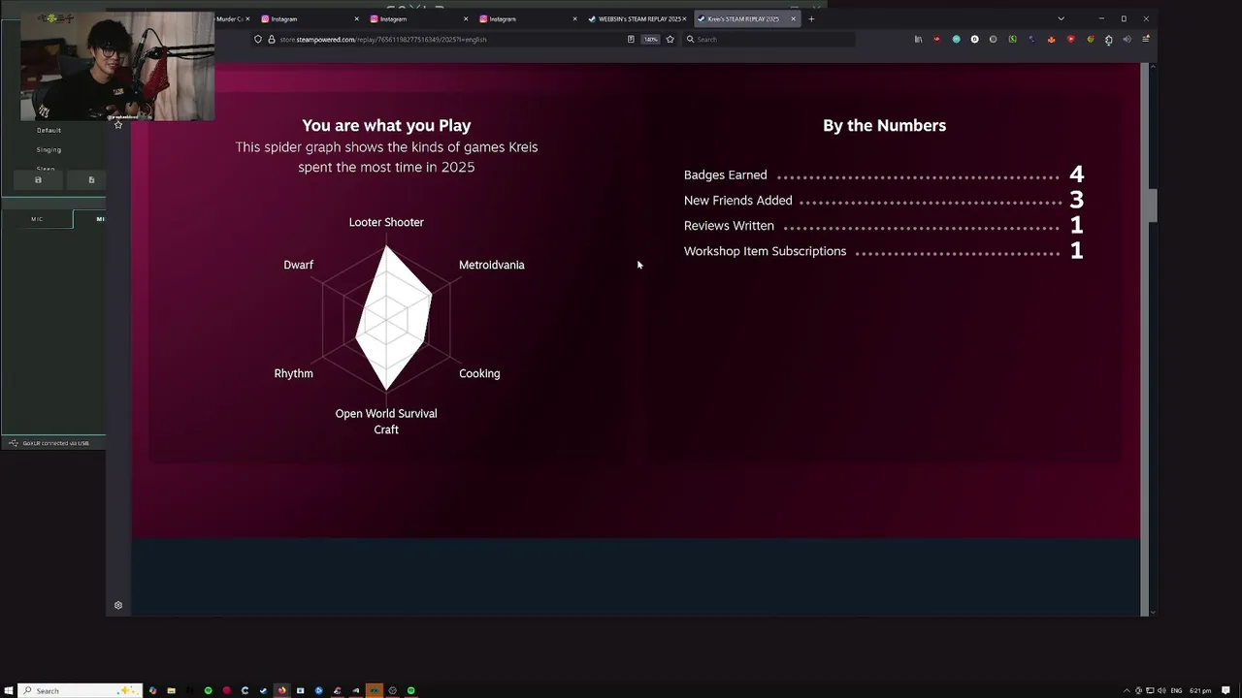Bookmark this page with star icon
The width and height of the screenshot is (1242, 698).
tap(670, 40)
